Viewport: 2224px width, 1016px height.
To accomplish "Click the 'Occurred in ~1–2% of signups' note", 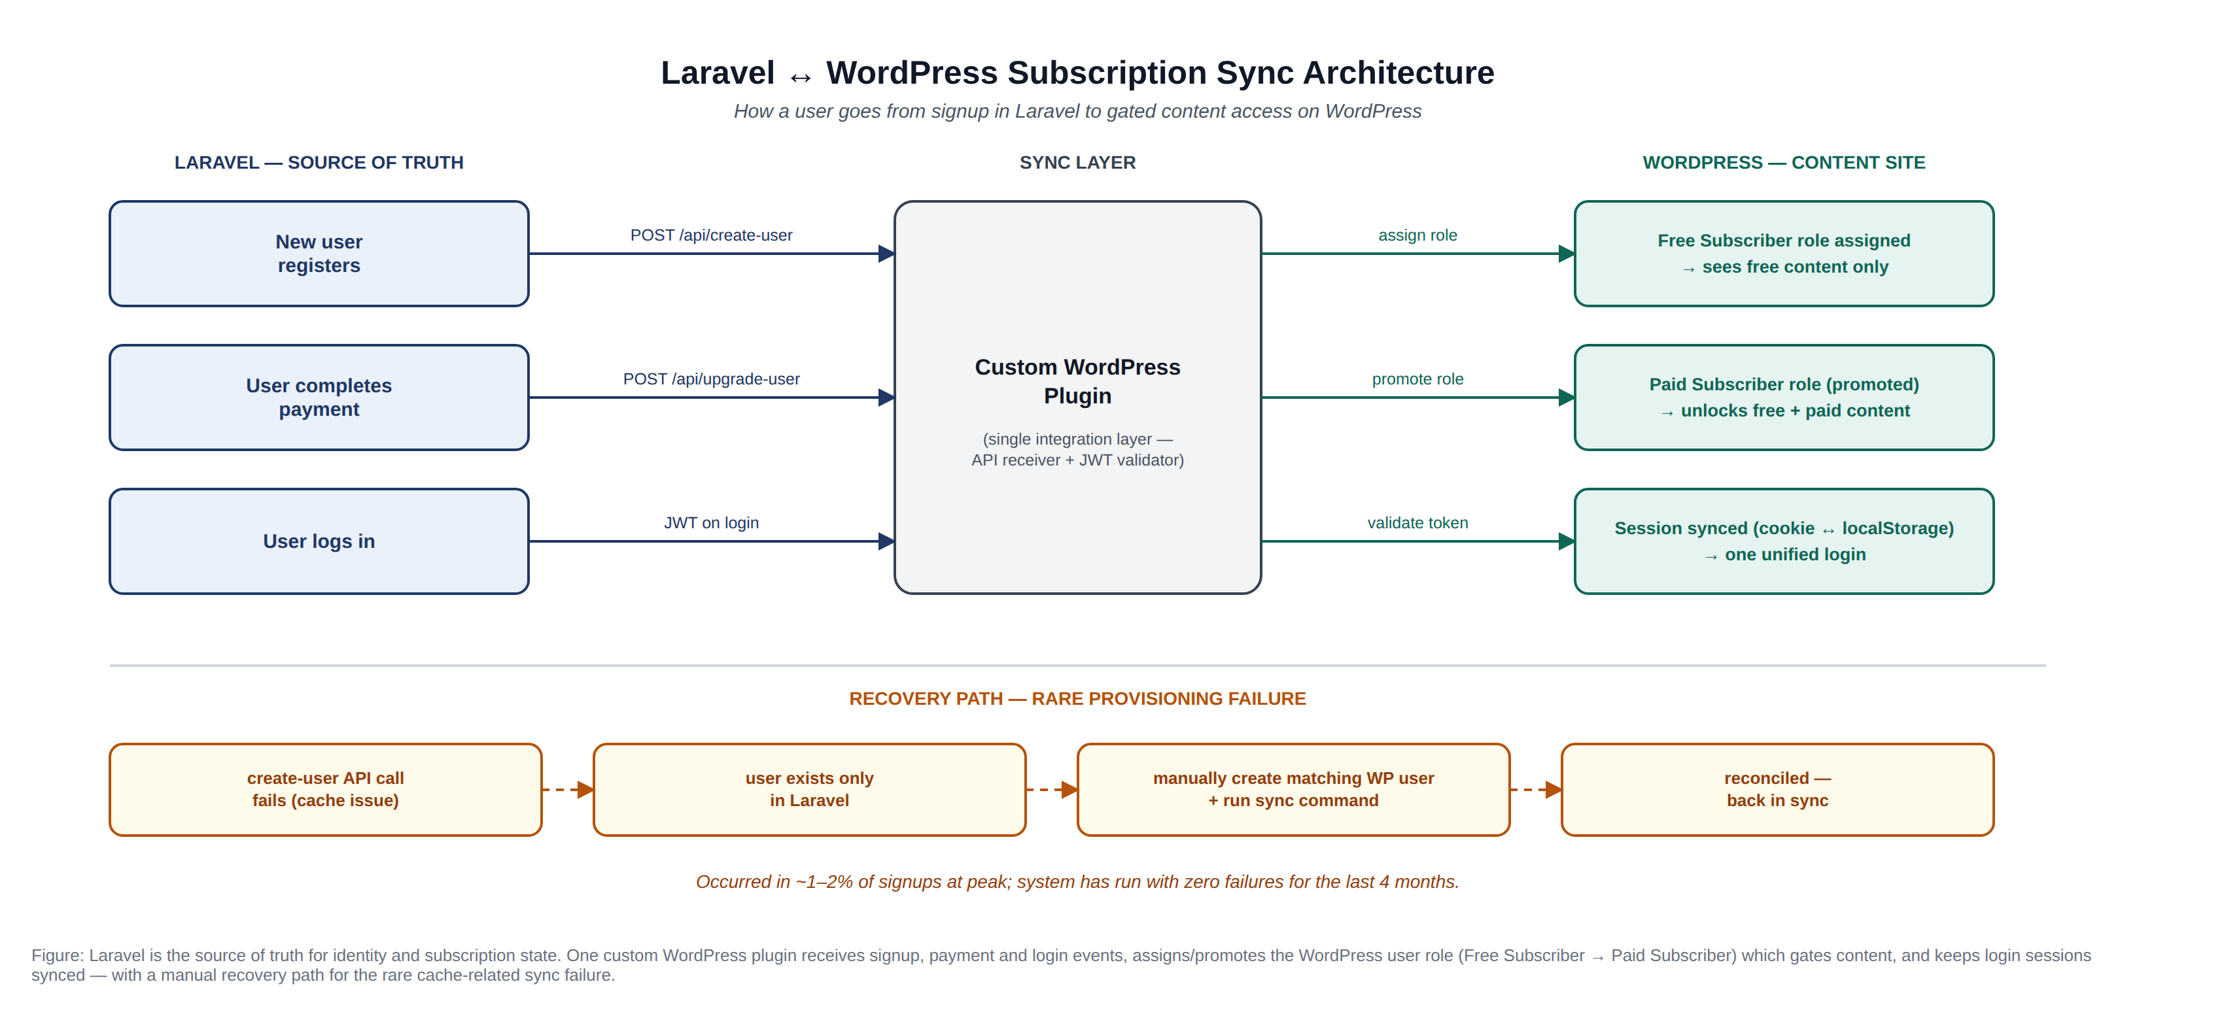I will 1077,881.
